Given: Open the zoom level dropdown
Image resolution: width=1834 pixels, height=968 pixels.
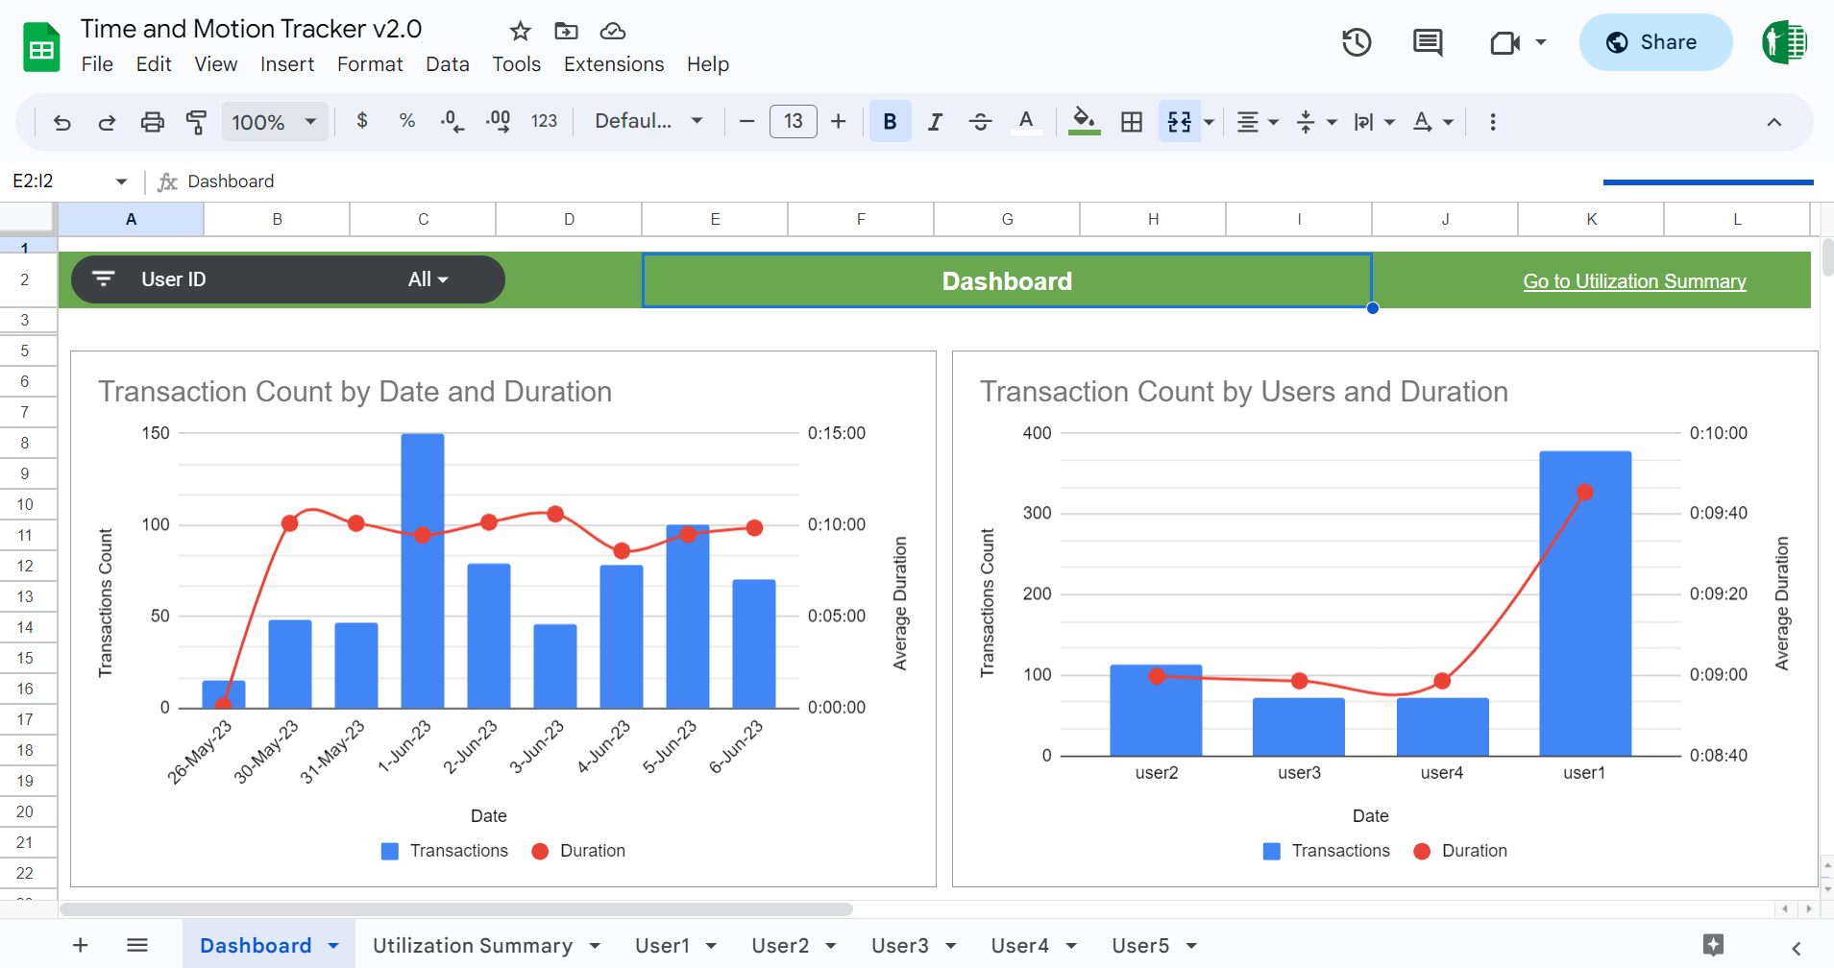Looking at the screenshot, I should click(274, 122).
